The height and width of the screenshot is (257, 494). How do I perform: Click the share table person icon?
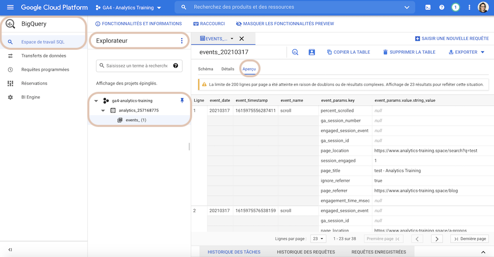point(312,52)
